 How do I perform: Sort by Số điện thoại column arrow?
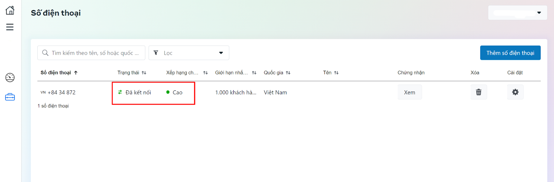point(76,73)
